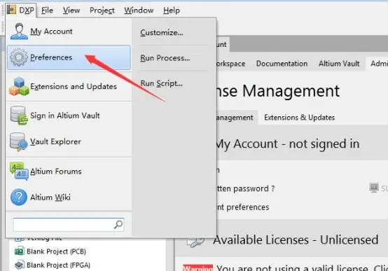The image size is (388, 271).
Task: Click the My Account person icon
Action: pos(19,32)
